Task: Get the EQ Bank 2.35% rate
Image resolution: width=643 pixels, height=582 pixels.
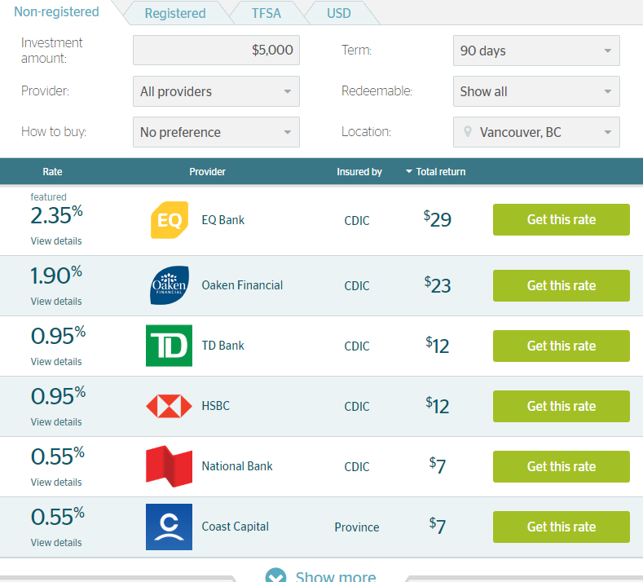Action: pyautogui.click(x=561, y=219)
